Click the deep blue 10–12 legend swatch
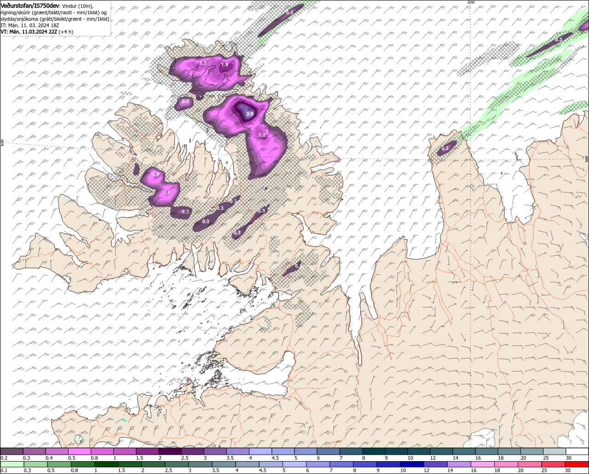This screenshot has width=589, height=474. (x=411, y=464)
